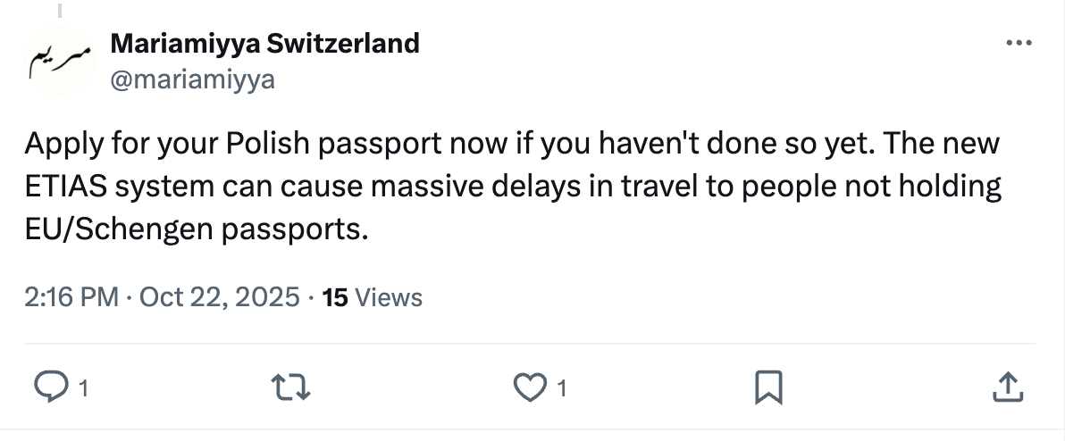Click the word "Apply" starting the tweet
This screenshot has height=441, width=1065.
tap(59, 143)
